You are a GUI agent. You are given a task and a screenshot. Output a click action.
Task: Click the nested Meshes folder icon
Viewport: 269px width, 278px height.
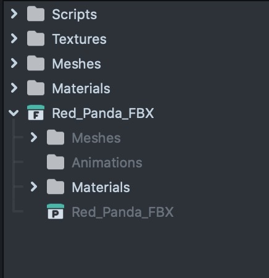pyautogui.click(x=56, y=137)
